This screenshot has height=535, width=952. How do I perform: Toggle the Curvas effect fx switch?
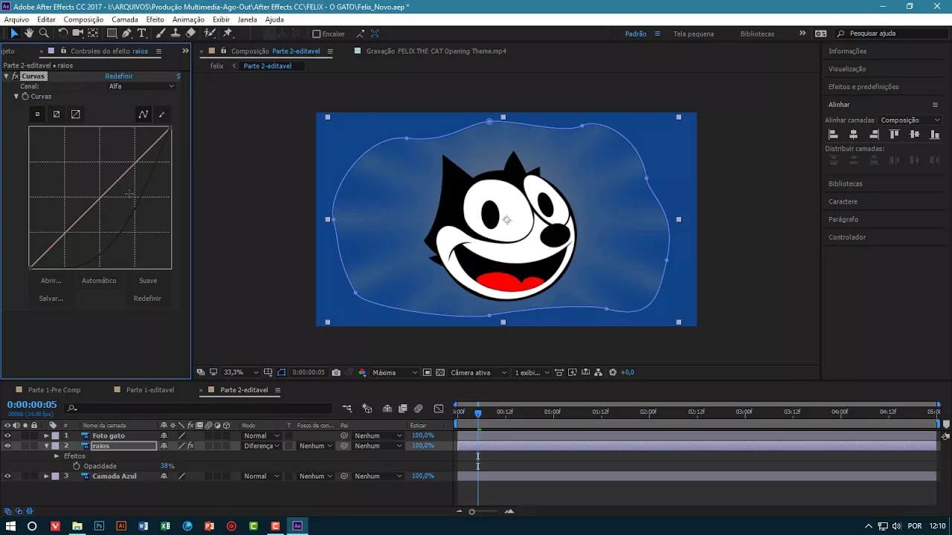pos(15,76)
